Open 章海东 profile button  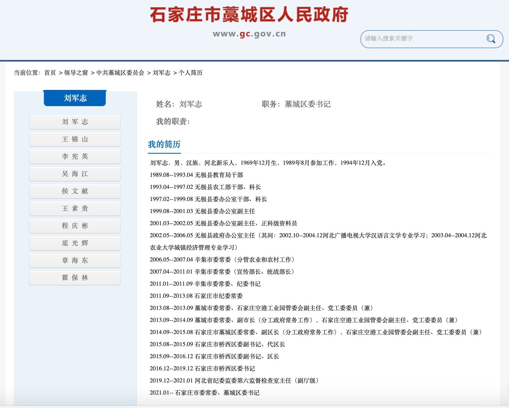75,260
